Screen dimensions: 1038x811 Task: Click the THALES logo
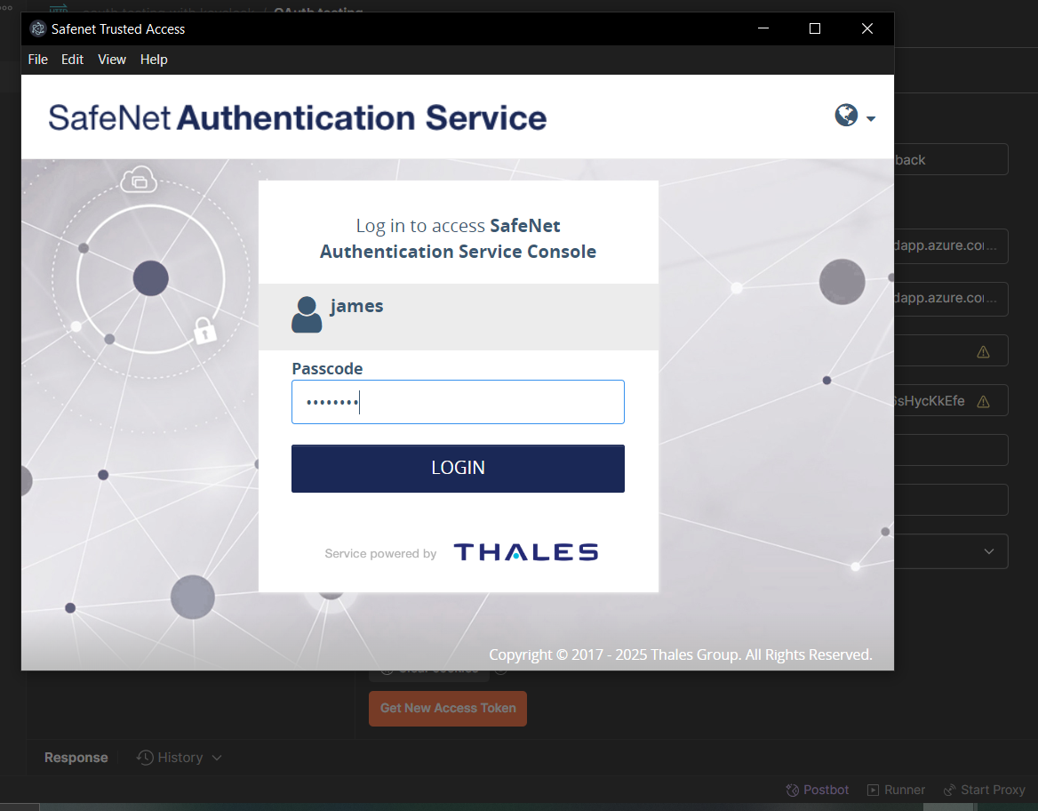coord(524,551)
